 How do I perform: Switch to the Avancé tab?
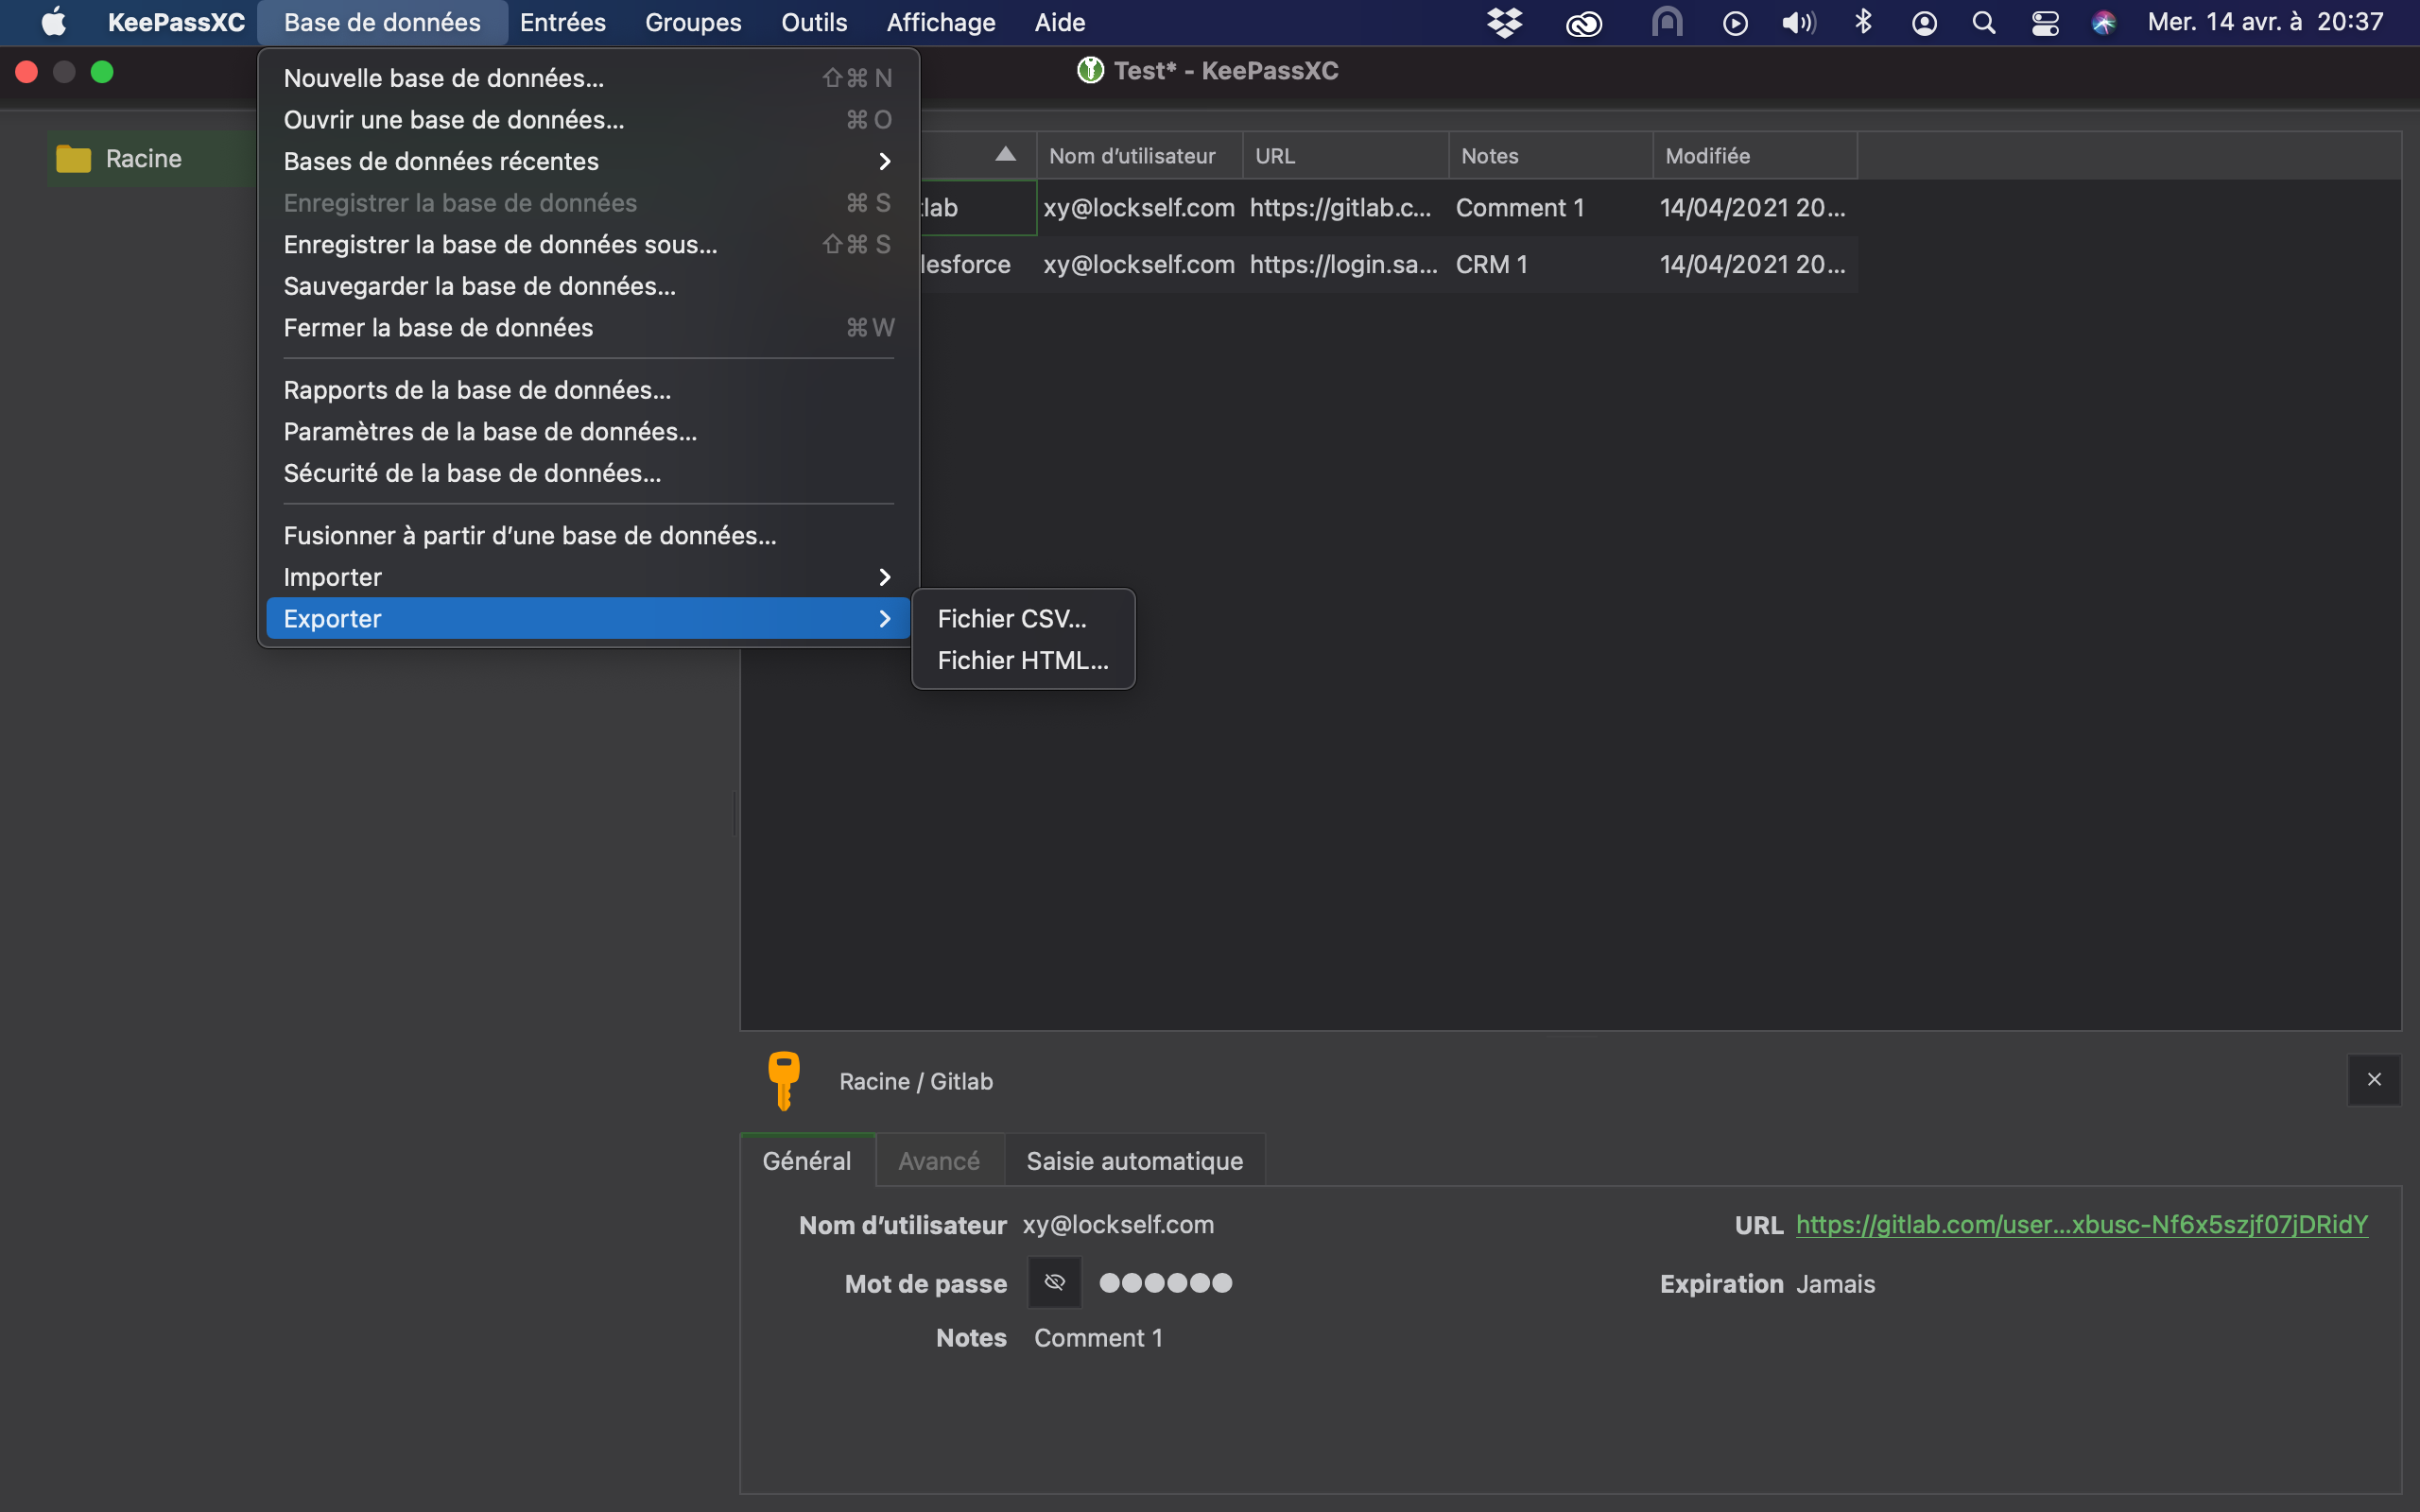(x=939, y=1161)
